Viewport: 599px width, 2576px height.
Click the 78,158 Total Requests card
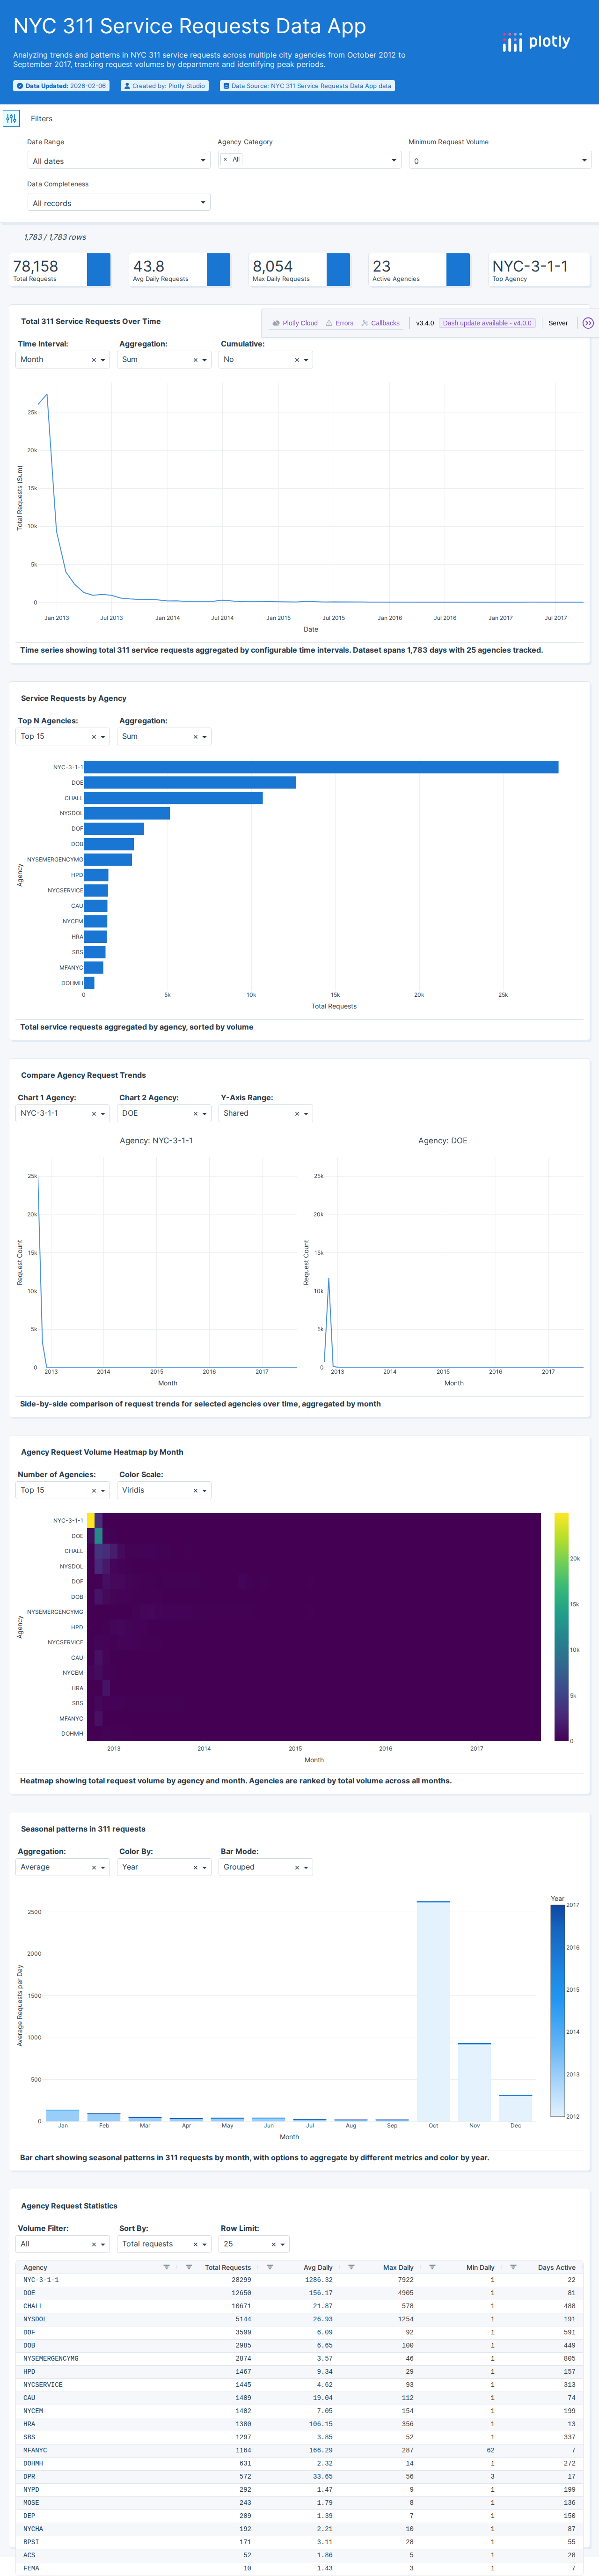[60, 270]
